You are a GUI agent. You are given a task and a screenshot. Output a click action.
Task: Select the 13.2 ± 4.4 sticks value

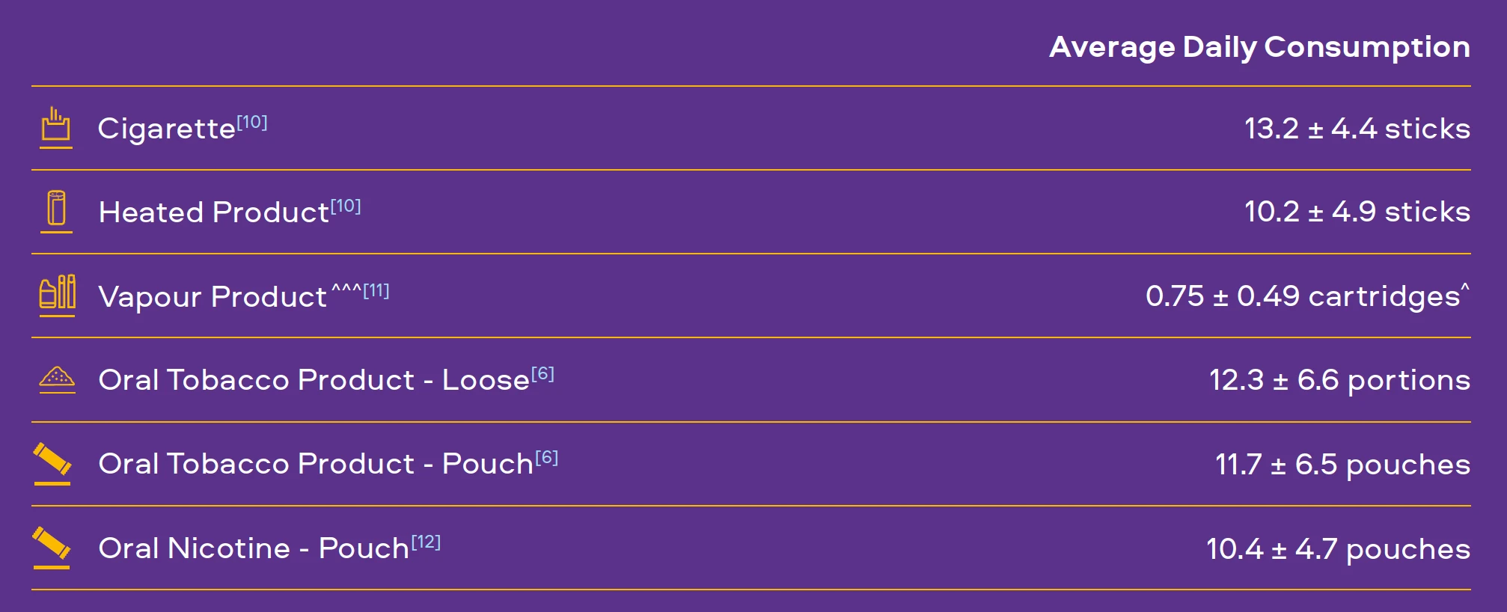point(1357,129)
